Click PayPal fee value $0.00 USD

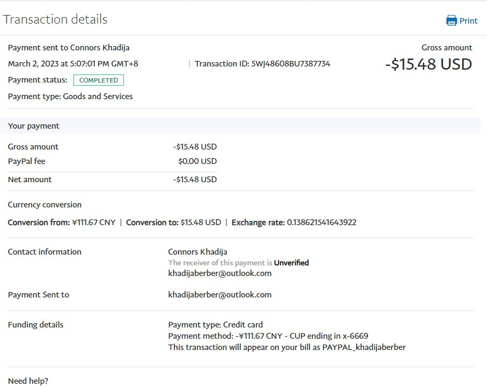click(x=197, y=161)
